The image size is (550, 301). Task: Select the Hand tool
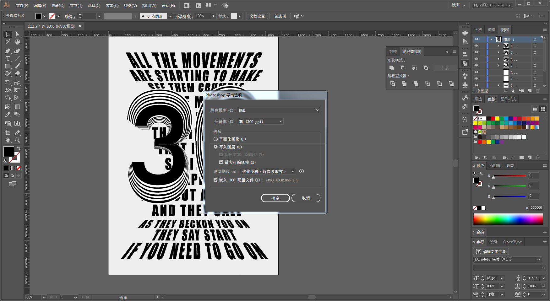pyautogui.click(x=8, y=140)
